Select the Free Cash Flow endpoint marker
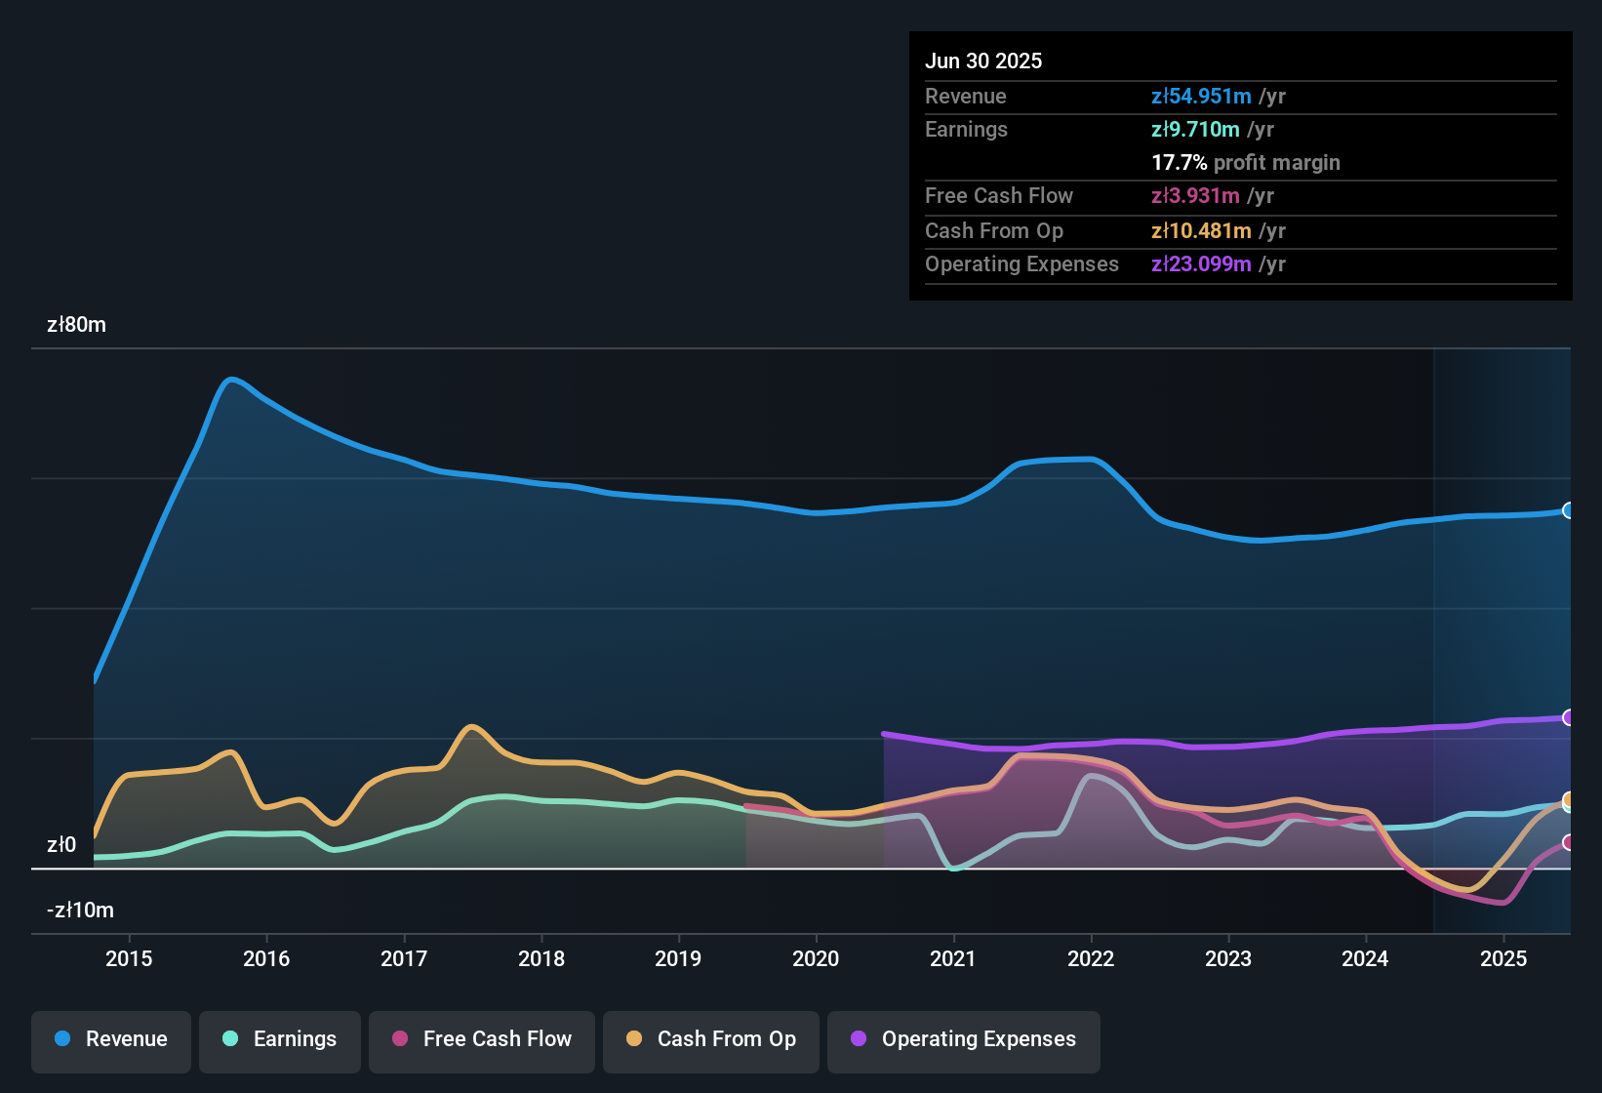Image resolution: width=1602 pixels, height=1093 pixels. 1568,842
